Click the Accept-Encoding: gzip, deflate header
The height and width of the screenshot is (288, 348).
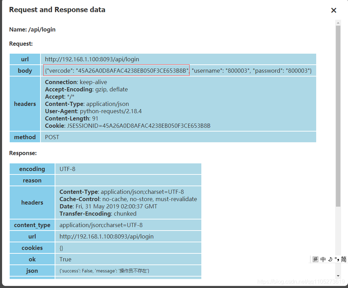pos(86,90)
